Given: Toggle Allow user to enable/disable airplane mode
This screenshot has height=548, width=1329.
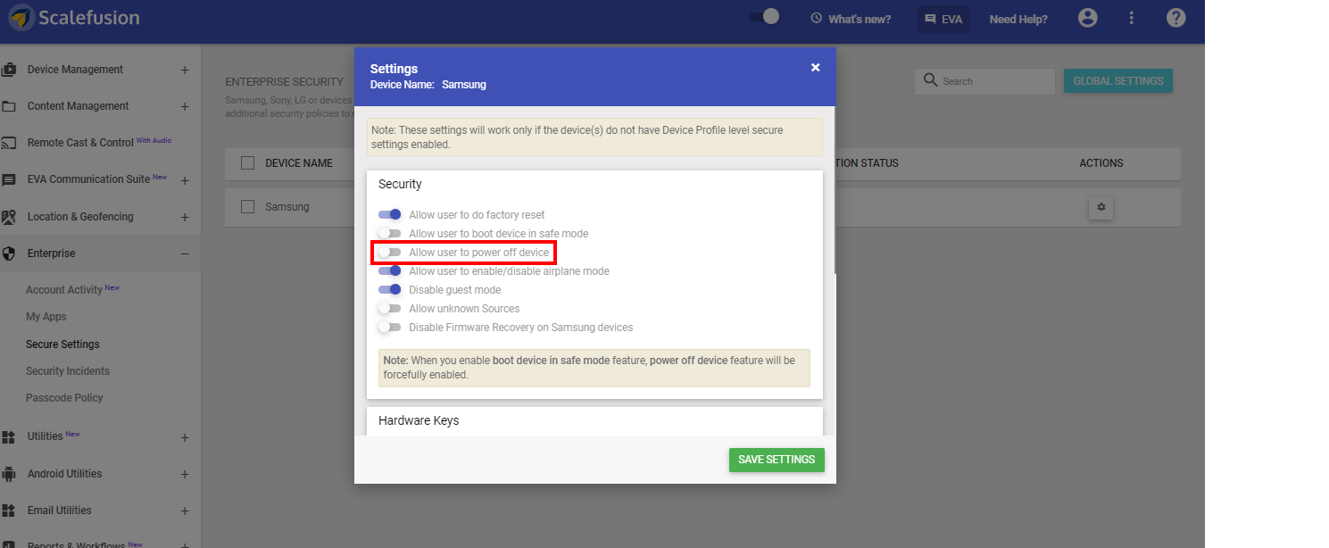Looking at the screenshot, I should click(x=389, y=270).
